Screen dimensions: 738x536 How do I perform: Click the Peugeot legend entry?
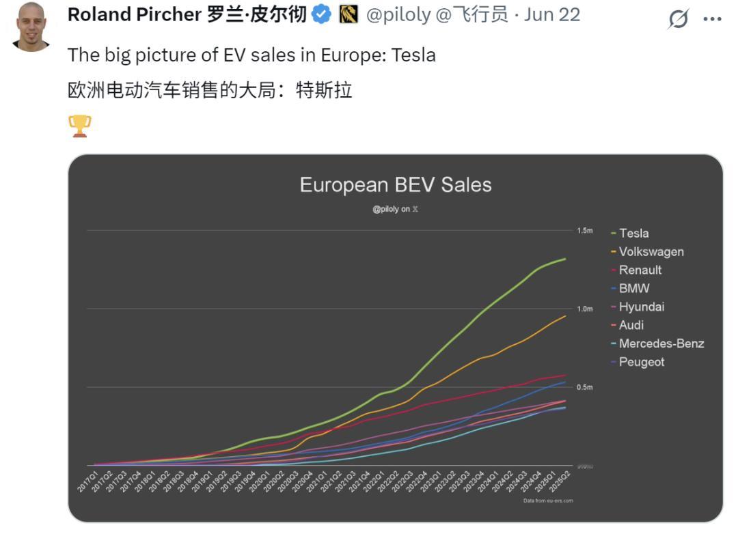pos(638,362)
